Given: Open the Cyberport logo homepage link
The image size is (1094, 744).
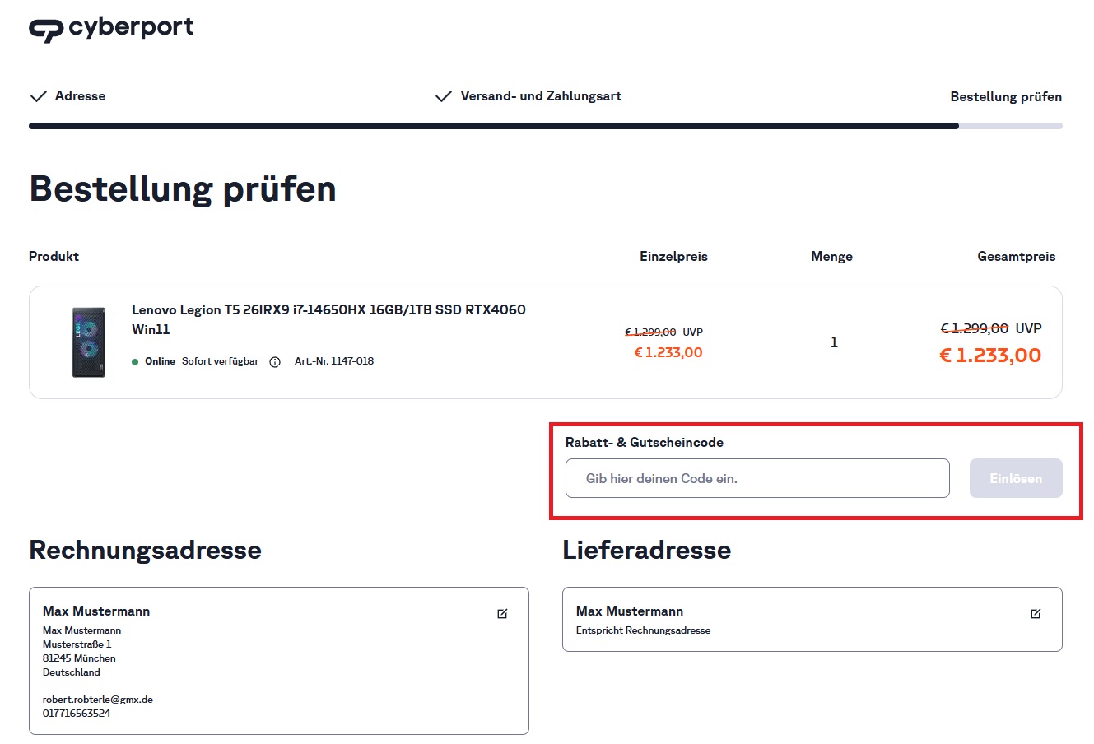Looking at the screenshot, I should coord(111,29).
